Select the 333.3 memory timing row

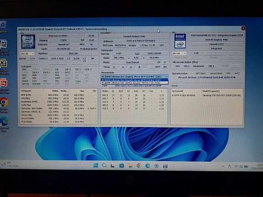coord(134,108)
